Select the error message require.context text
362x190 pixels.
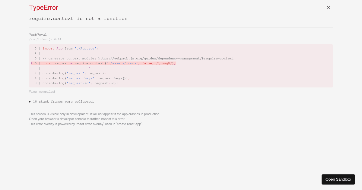tap(78, 18)
